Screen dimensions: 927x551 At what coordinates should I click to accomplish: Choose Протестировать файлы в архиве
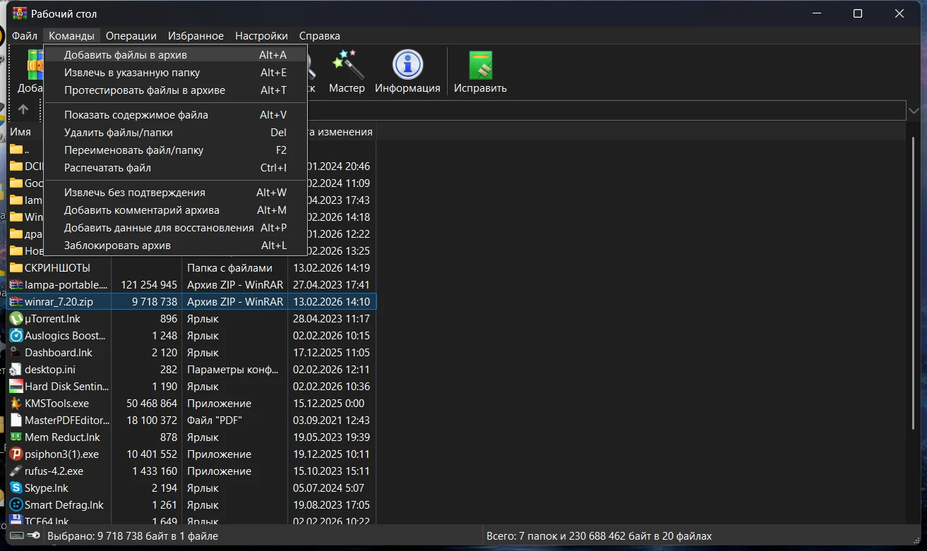pos(145,90)
